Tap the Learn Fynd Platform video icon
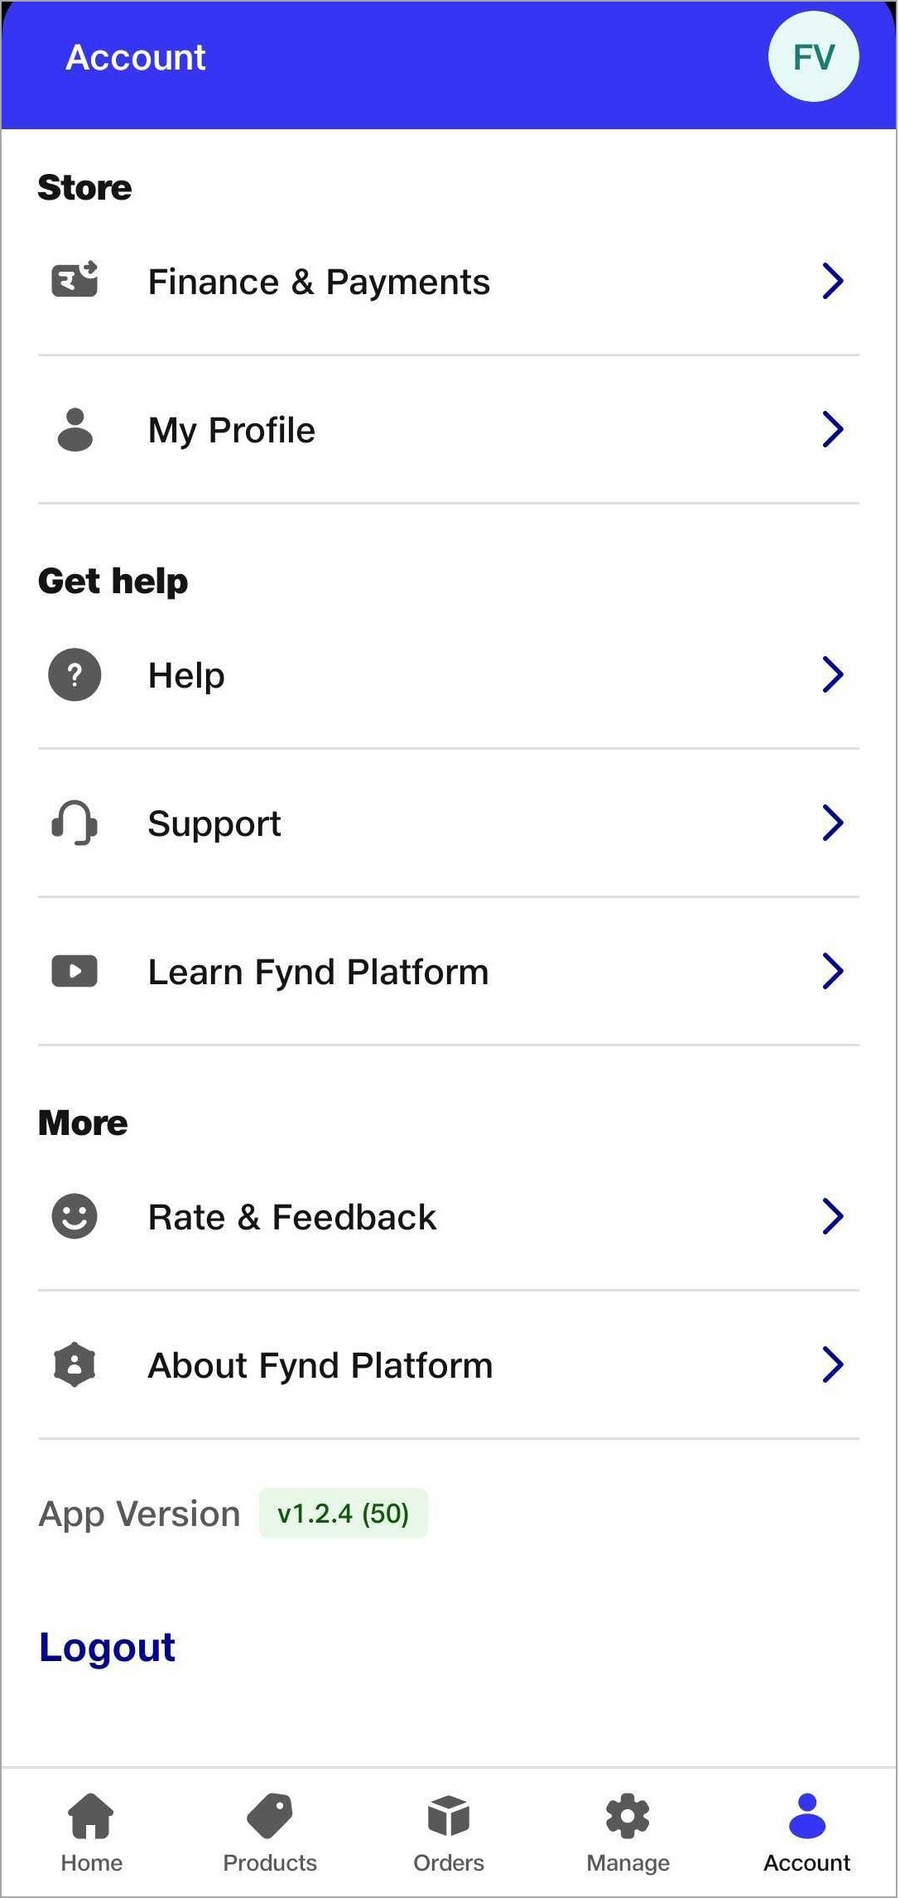The width and height of the screenshot is (900, 1898). 75,971
